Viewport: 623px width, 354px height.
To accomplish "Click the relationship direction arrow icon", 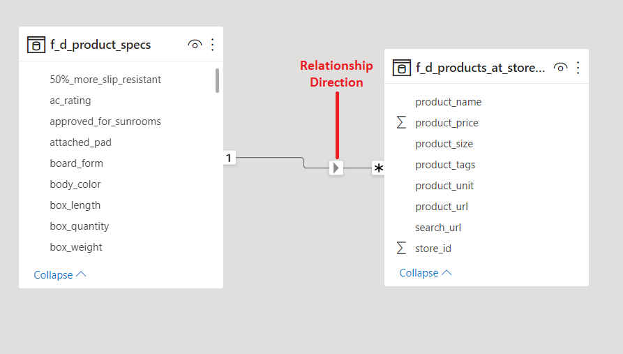I will (x=336, y=168).
